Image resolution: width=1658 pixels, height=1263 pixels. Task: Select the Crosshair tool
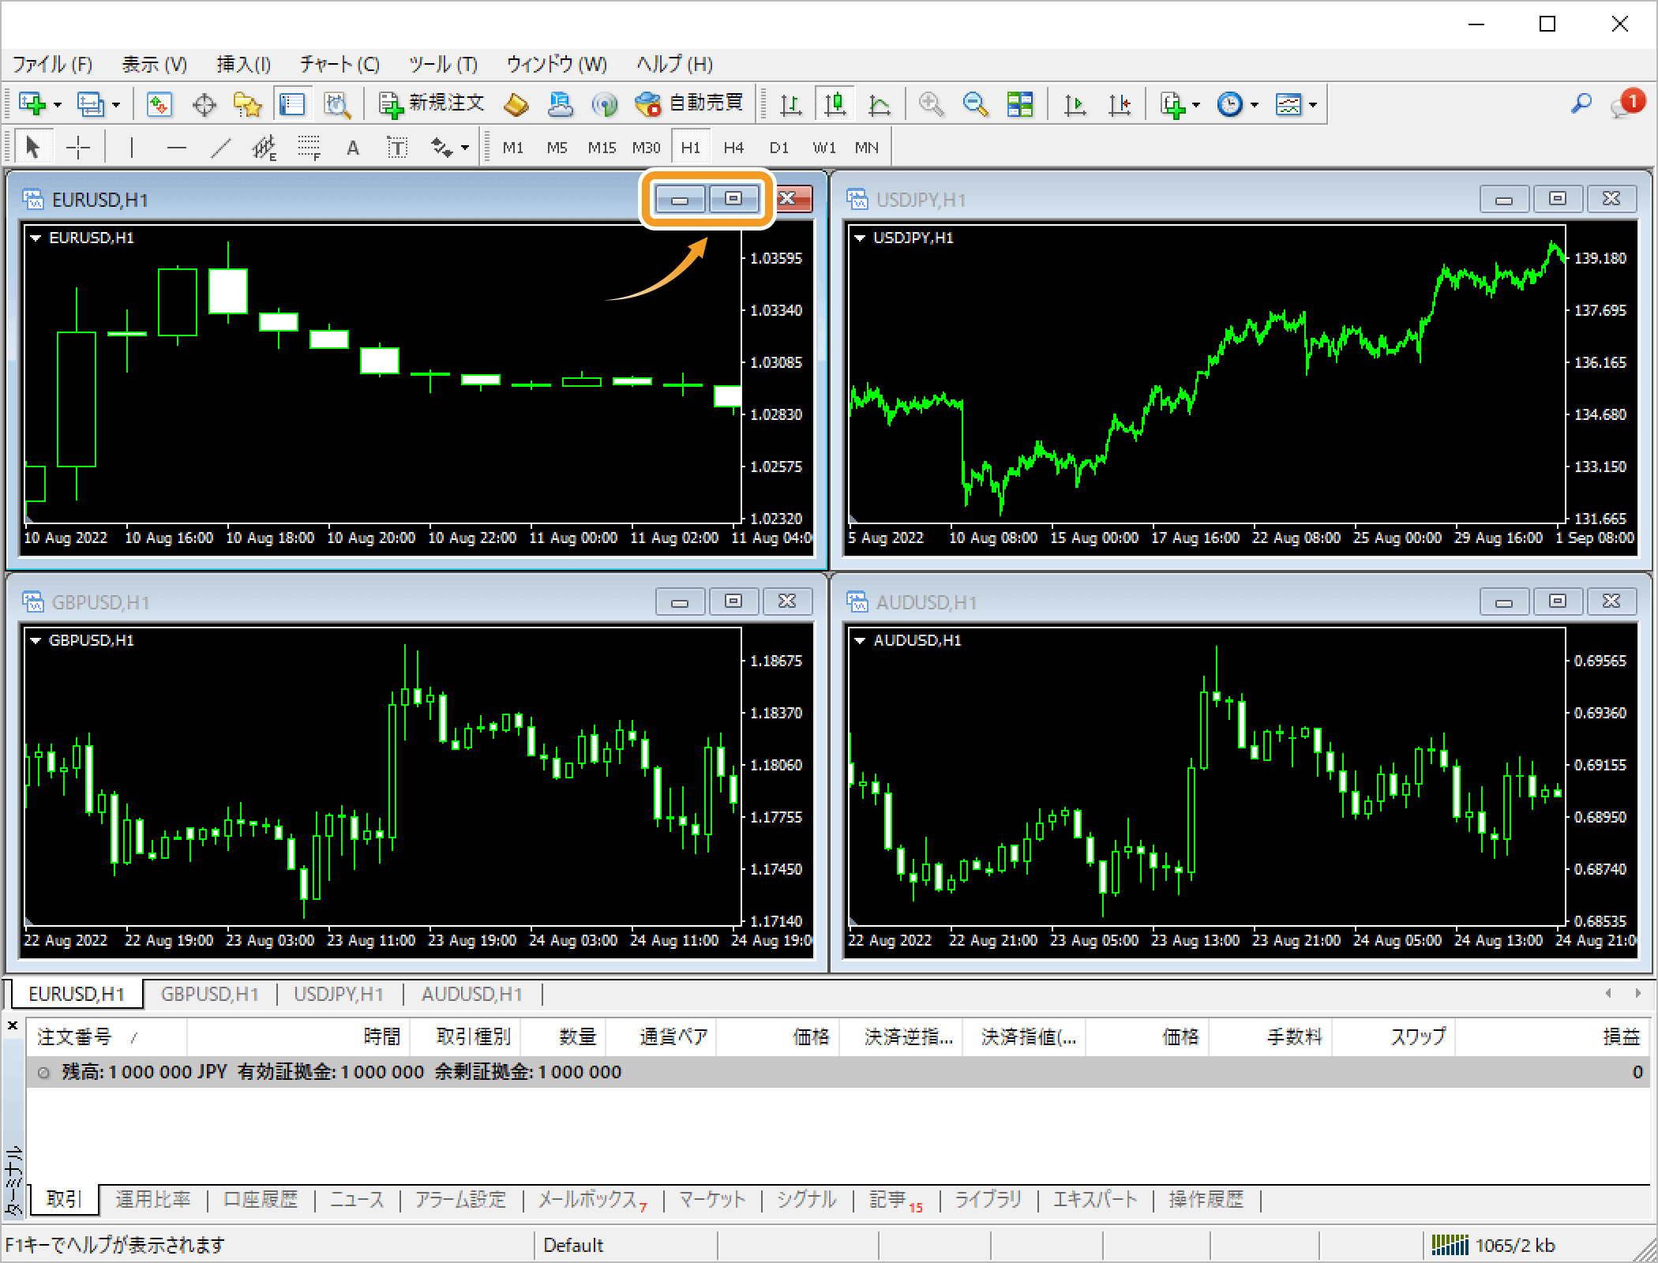[x=79, y=147]
